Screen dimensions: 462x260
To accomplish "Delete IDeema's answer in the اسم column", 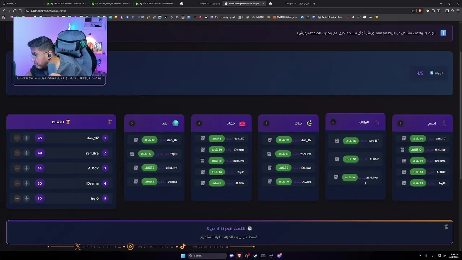I will [x=404, y=161].
